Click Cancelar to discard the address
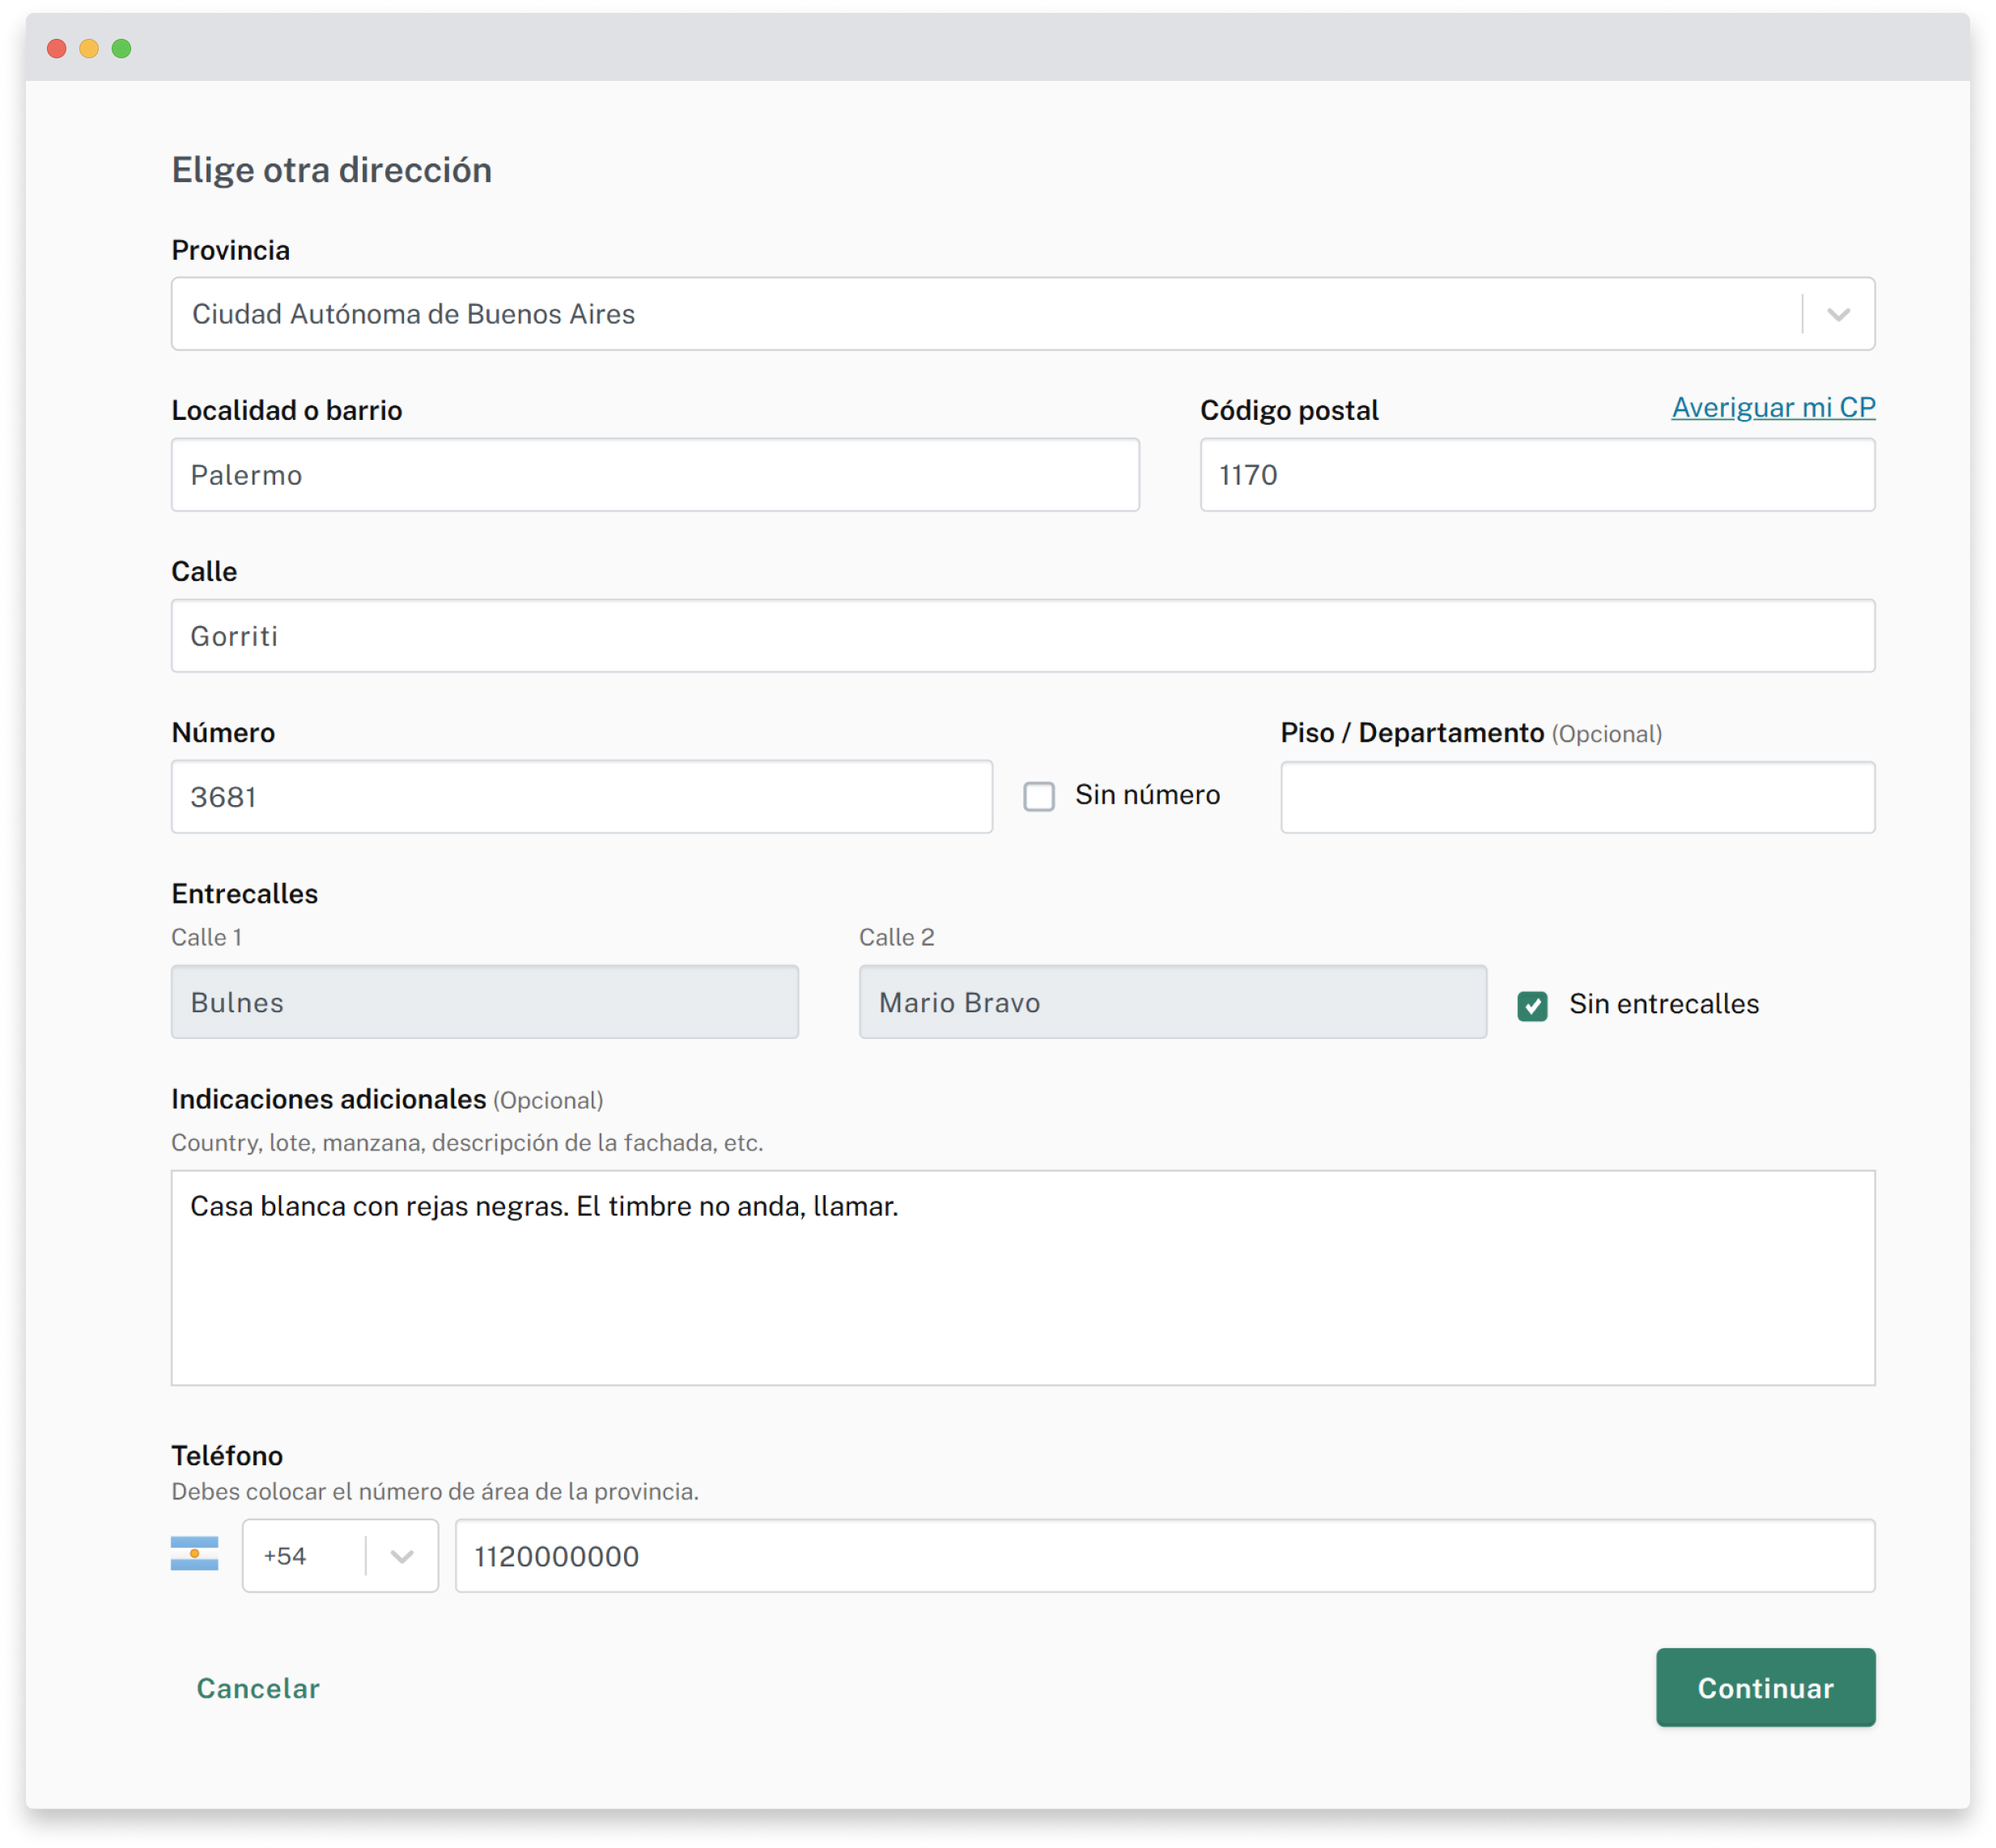Image resolution: width=1996 pixels, height=1848 pixels. (x=258, y=1688)
